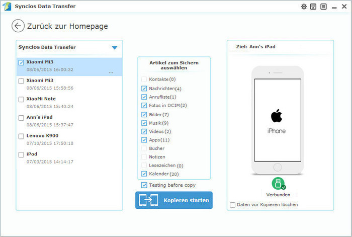Screen dimensions: 352x237
Task: Select the Lenovo K900 backup name
Action: 42,136
